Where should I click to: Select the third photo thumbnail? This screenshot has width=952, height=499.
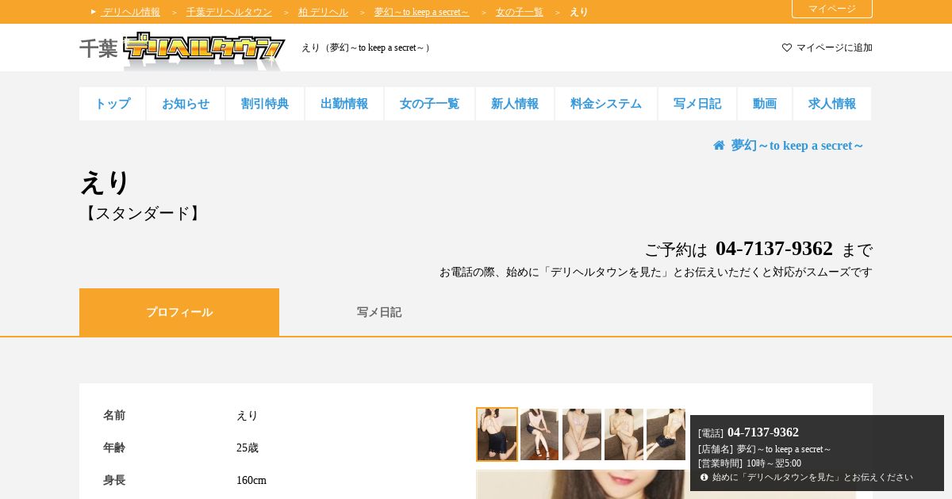[582, 434]
